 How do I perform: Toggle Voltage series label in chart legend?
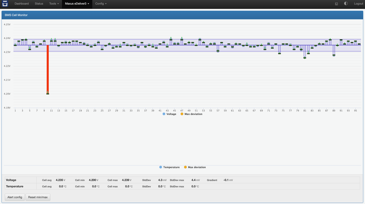(x=171, y=114)
